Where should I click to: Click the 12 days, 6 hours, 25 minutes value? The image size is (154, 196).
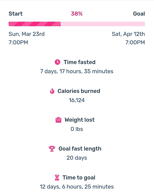pyautogui.click(x=77, y=187)
